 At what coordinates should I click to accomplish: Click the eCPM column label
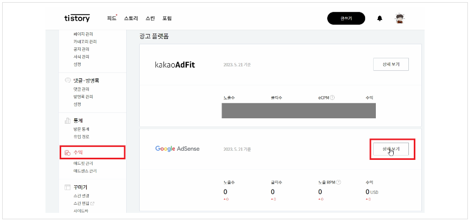pos(324,98)
